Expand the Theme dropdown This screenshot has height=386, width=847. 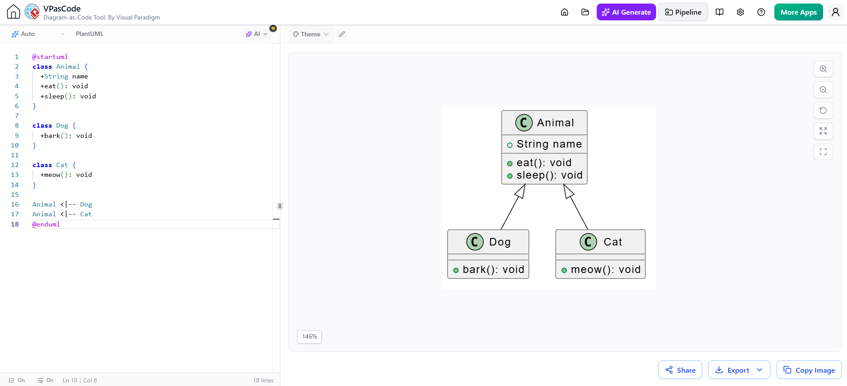(311, 34)
